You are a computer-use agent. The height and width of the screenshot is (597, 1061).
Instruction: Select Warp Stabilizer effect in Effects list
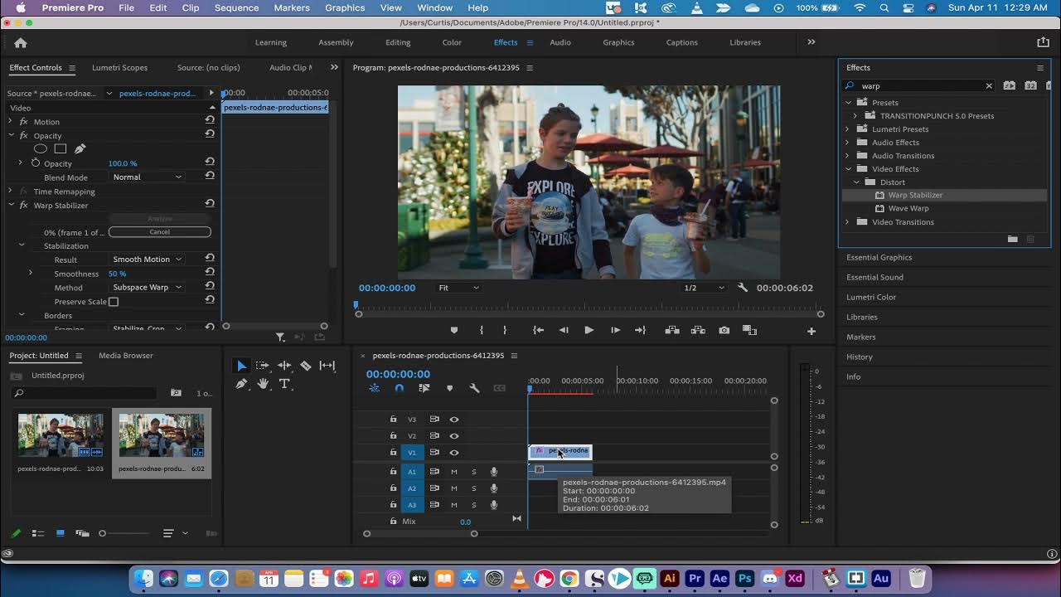click(x=915, y=196)
